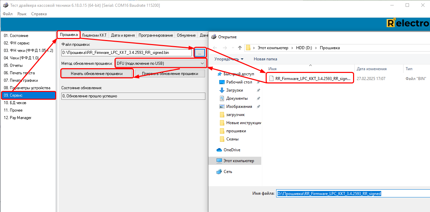Open Сеть in navigation pane

pyautogui.click(x=228, y=172)
